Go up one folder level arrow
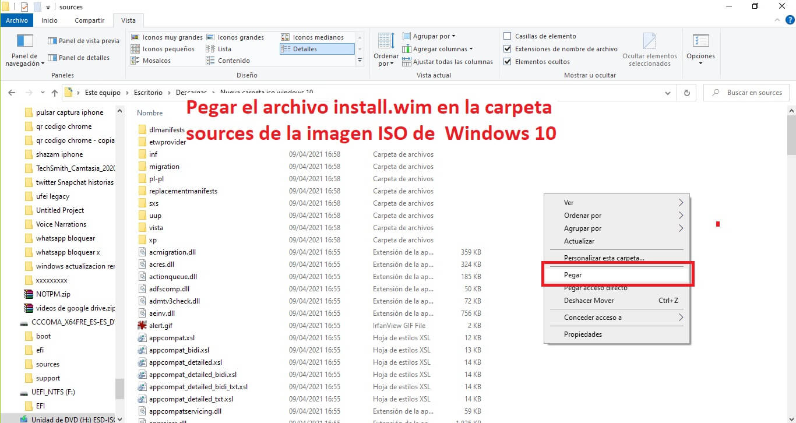 click(x=55, y=93)
